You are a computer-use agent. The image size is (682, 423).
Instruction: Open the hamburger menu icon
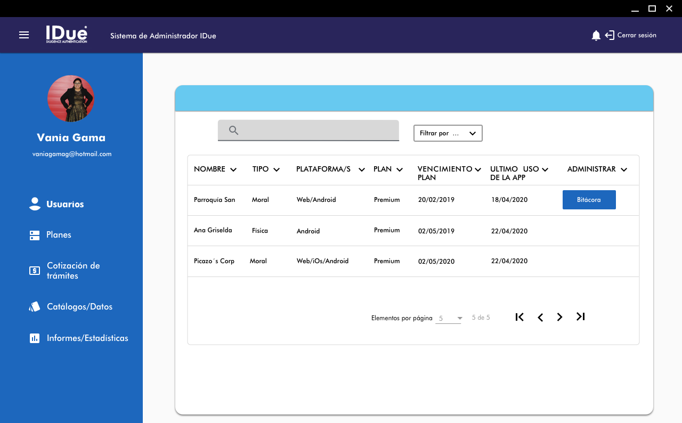tap(24, 35)
